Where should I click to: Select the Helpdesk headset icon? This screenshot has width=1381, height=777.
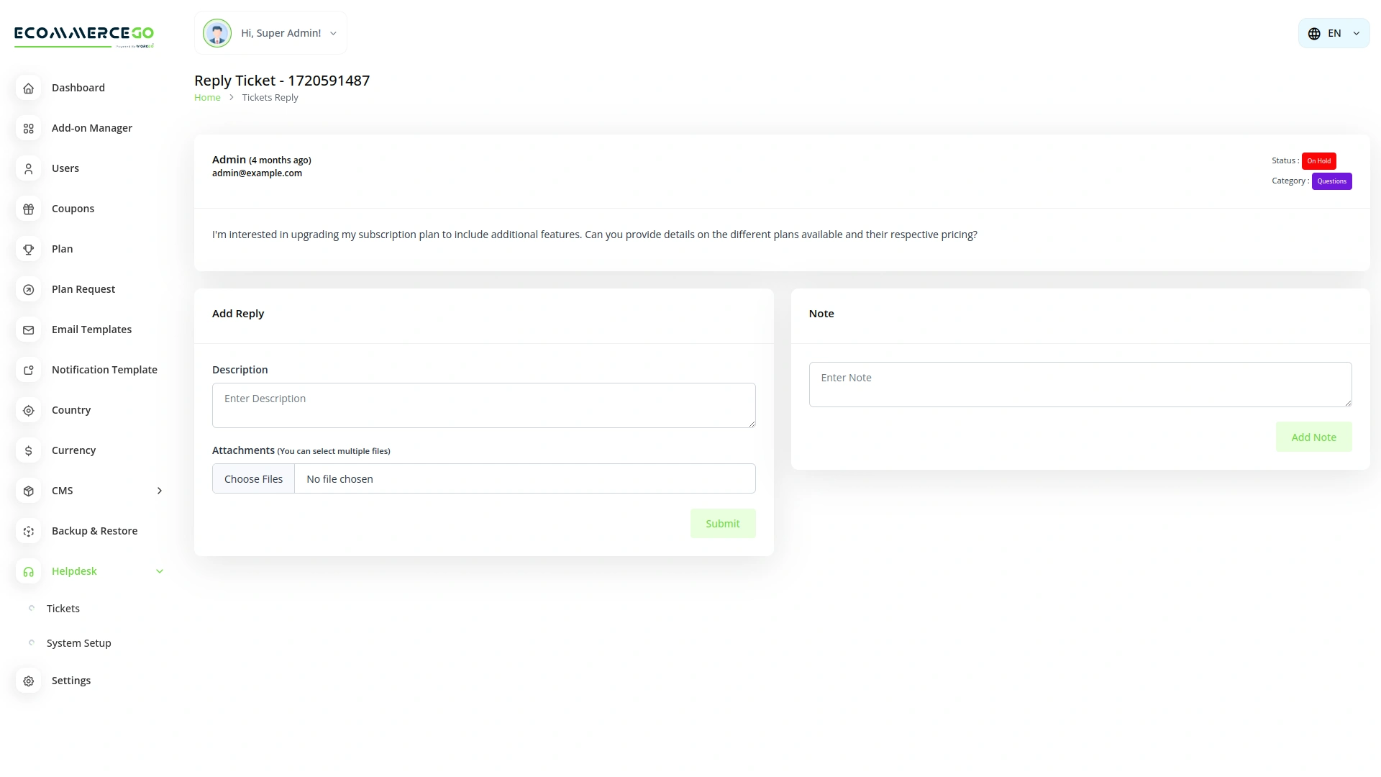click(28, 571)
